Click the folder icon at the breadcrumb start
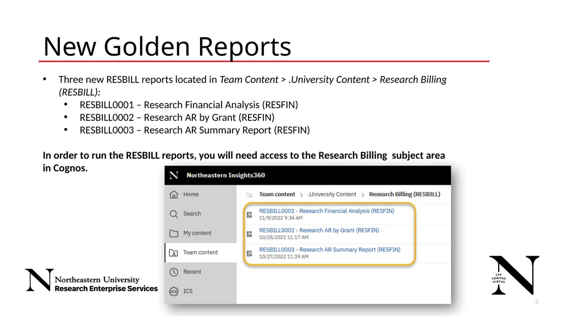The height and width of the screenshot is (316, 563). point(249,195)
